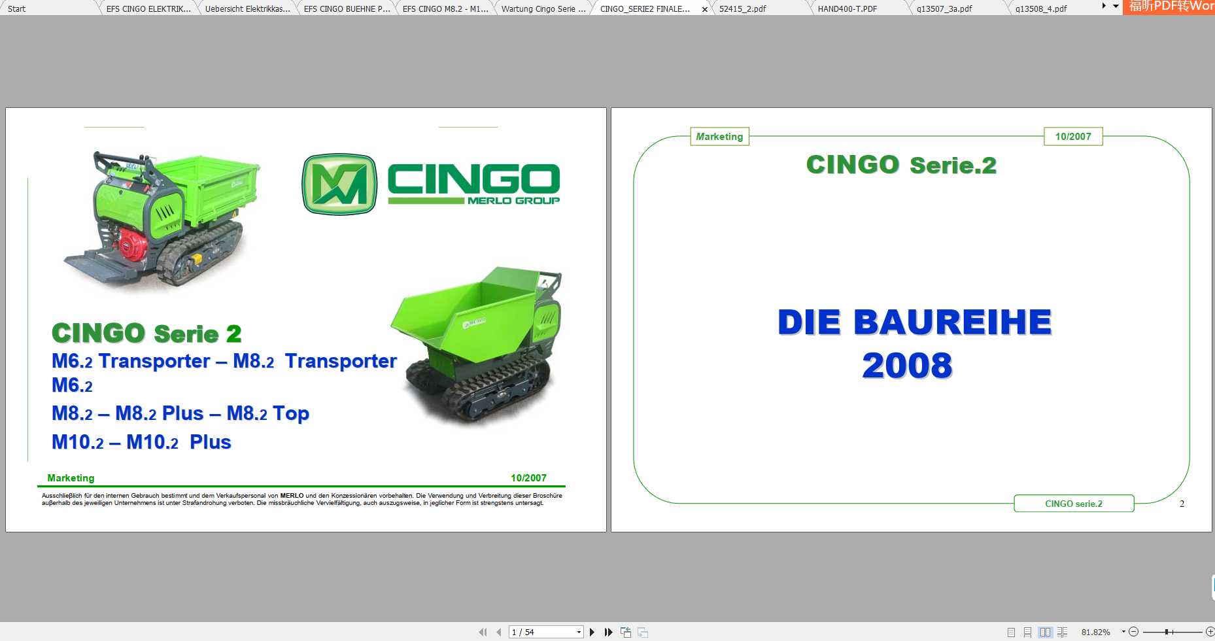The height and width of the screenshot is (641, 1215).
Task: Jump to the first page using the toolbar icon
Action: click(483, 632)
